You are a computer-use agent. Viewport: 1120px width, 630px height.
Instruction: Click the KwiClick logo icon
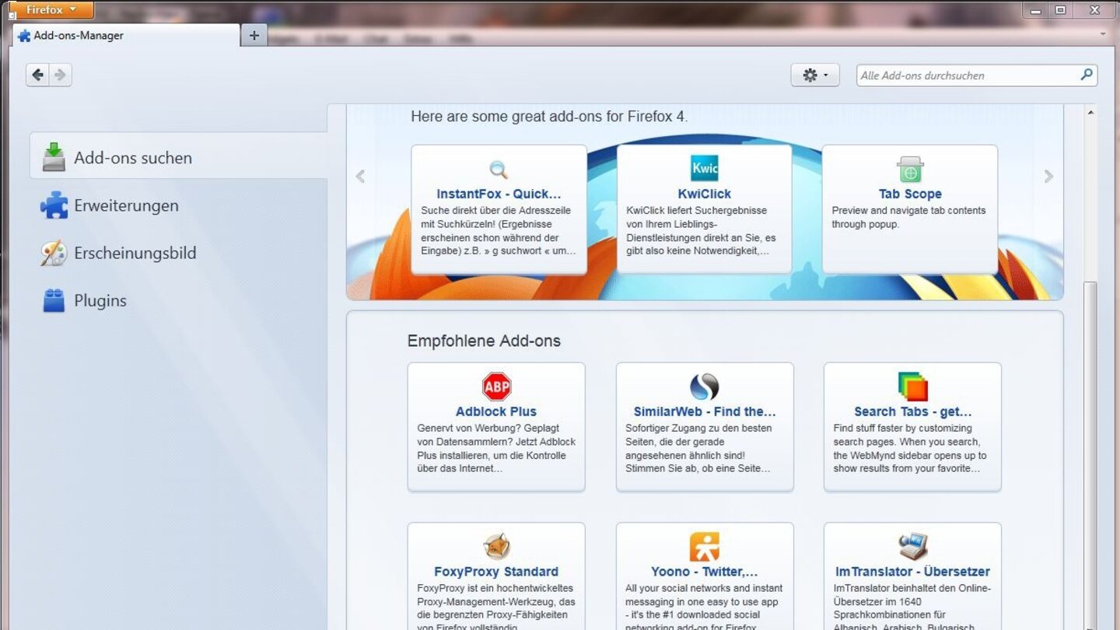tap(705, 169)
